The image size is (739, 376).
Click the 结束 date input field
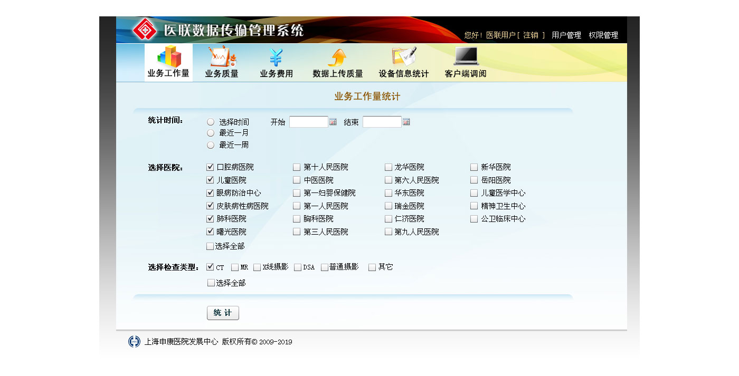[x=382, y=122]
